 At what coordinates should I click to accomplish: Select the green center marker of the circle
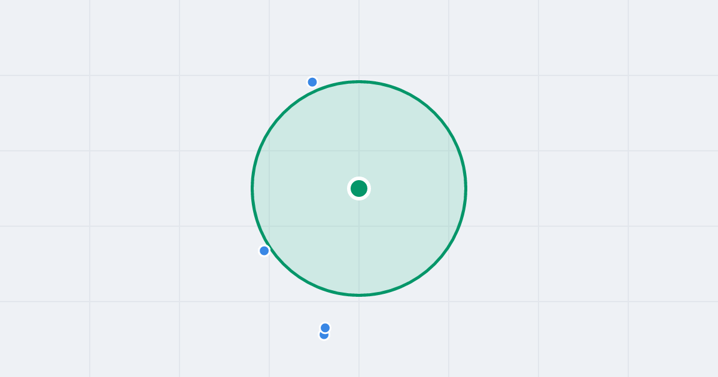(x=359, y=188)
